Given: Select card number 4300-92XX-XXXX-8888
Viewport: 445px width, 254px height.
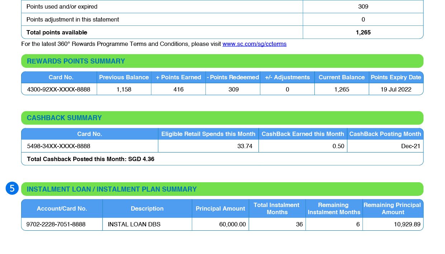Looking at the screenshot, I should point(58,89).
